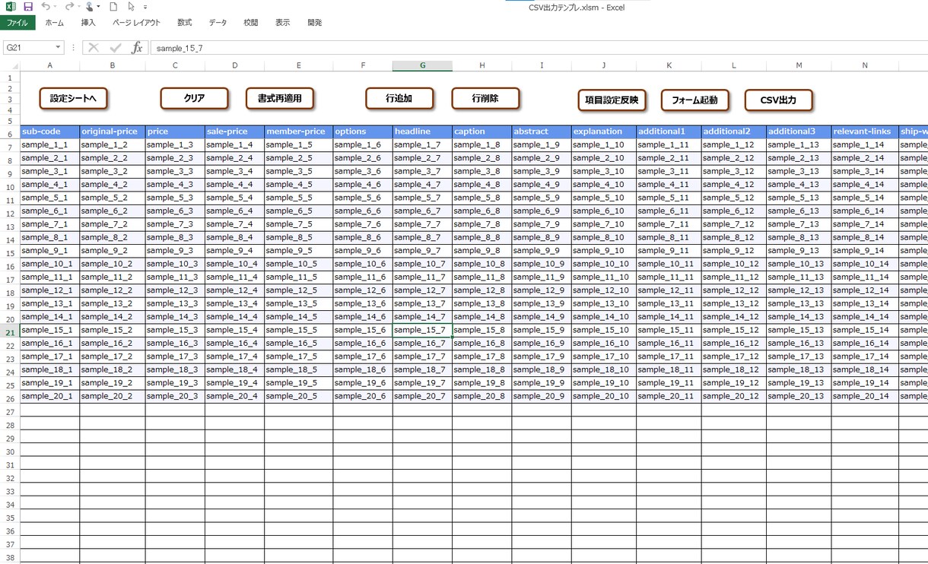
Task: Expand the redo history dropdown arrow
Action: point(79,7)
